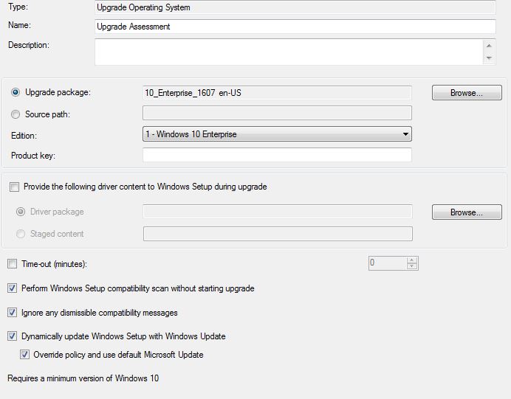Screen dimensions: 511x399
Task: Click the 'Description:' label
Action: tap(29, 45)
